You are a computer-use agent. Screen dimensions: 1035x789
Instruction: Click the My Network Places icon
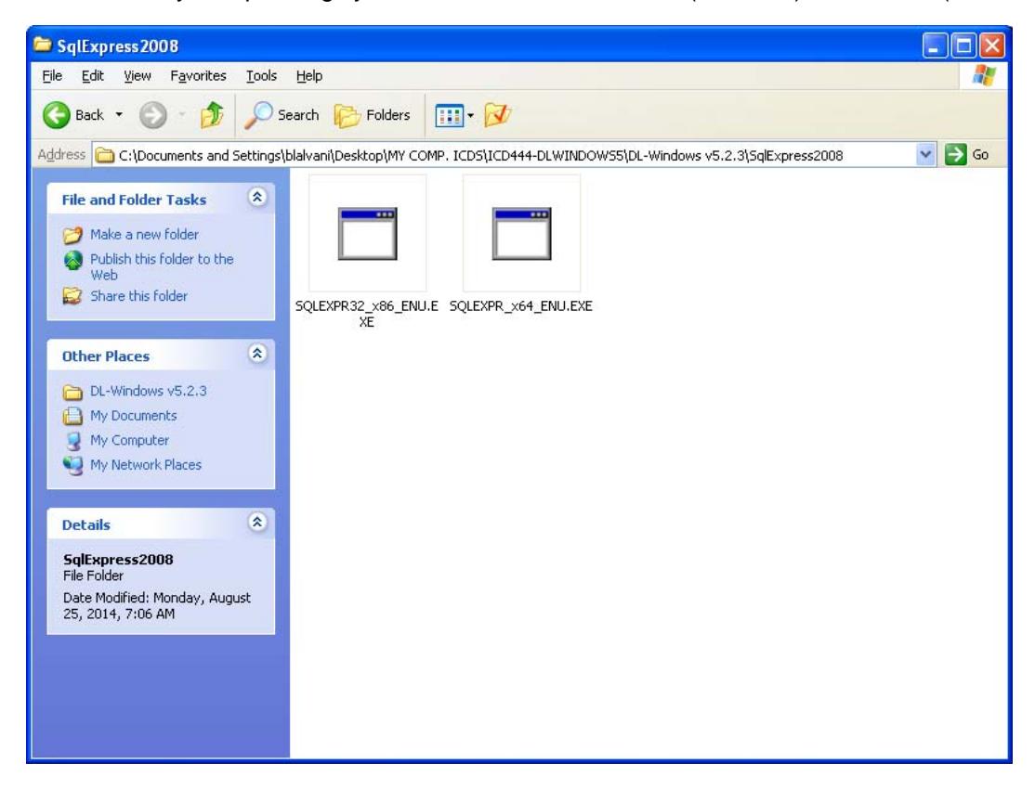(72, 466)
